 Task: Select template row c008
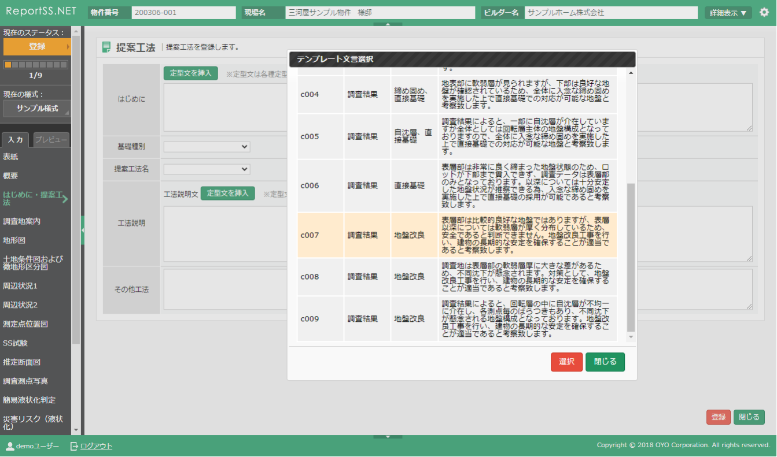click(457, 277)
